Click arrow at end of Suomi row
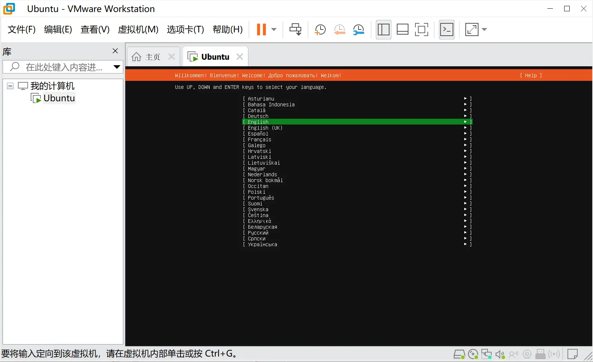The height and width of the screenshot is (362, 593). click(465, 203)
